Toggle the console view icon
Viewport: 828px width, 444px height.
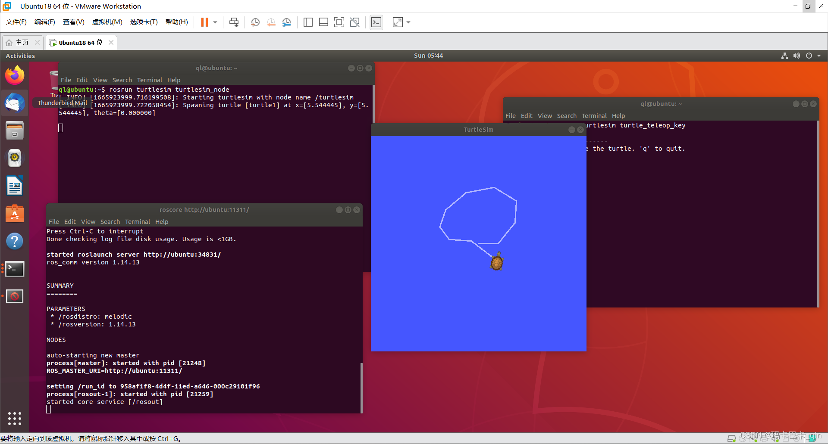[376, 22]
